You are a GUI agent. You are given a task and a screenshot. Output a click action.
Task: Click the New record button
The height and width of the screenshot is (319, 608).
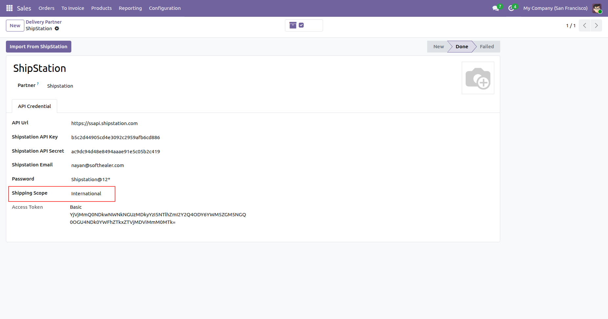(x=15, y=26)
